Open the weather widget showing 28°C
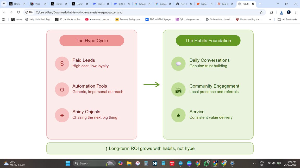300x168 pixels. pos(15,163)
